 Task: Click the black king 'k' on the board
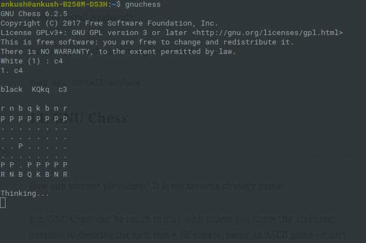(x=38, y=108)
